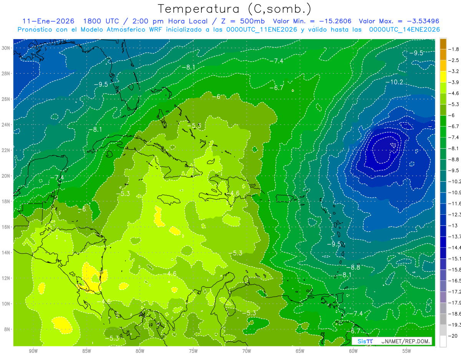461x356 pixels.
Task: Pick the brown top swatch of color scale
Action: [443, 44]
